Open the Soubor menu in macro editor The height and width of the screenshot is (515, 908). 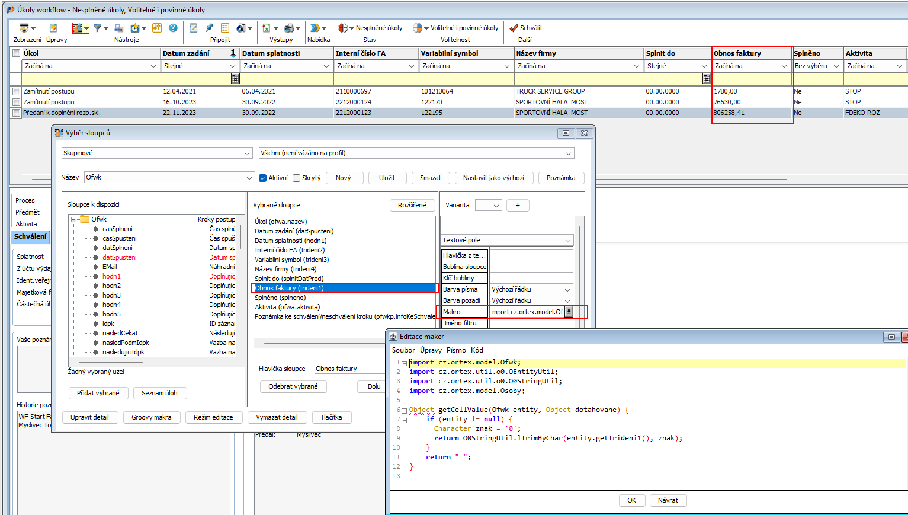[x=403, y=350]
